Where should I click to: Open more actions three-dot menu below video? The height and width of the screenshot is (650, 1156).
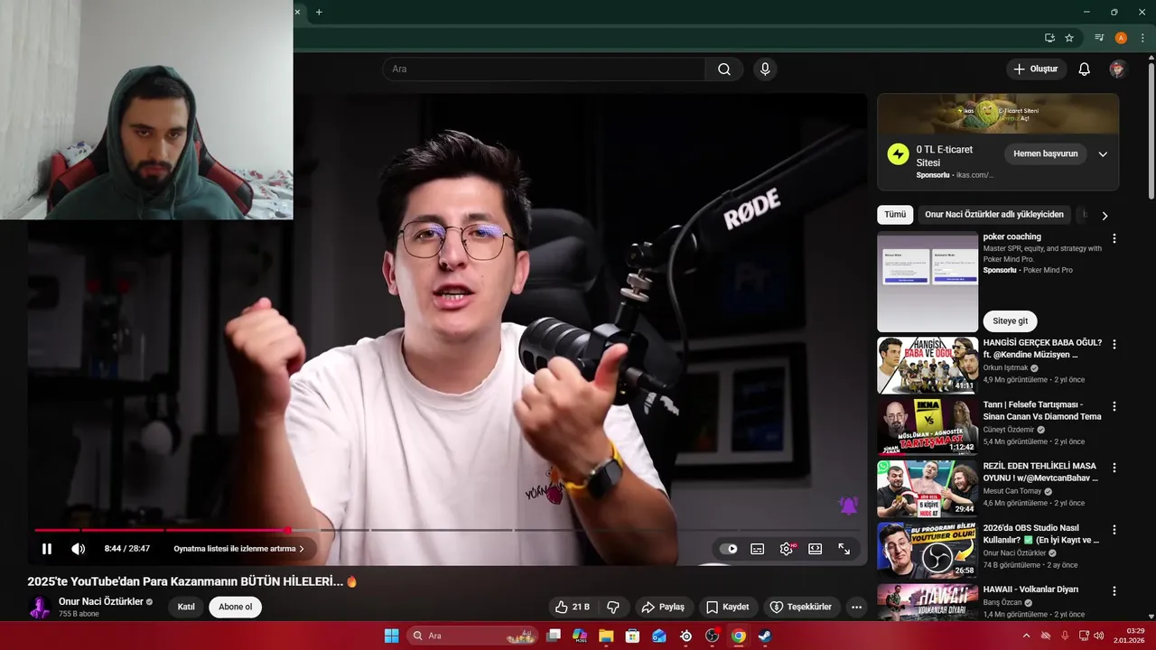856,607
